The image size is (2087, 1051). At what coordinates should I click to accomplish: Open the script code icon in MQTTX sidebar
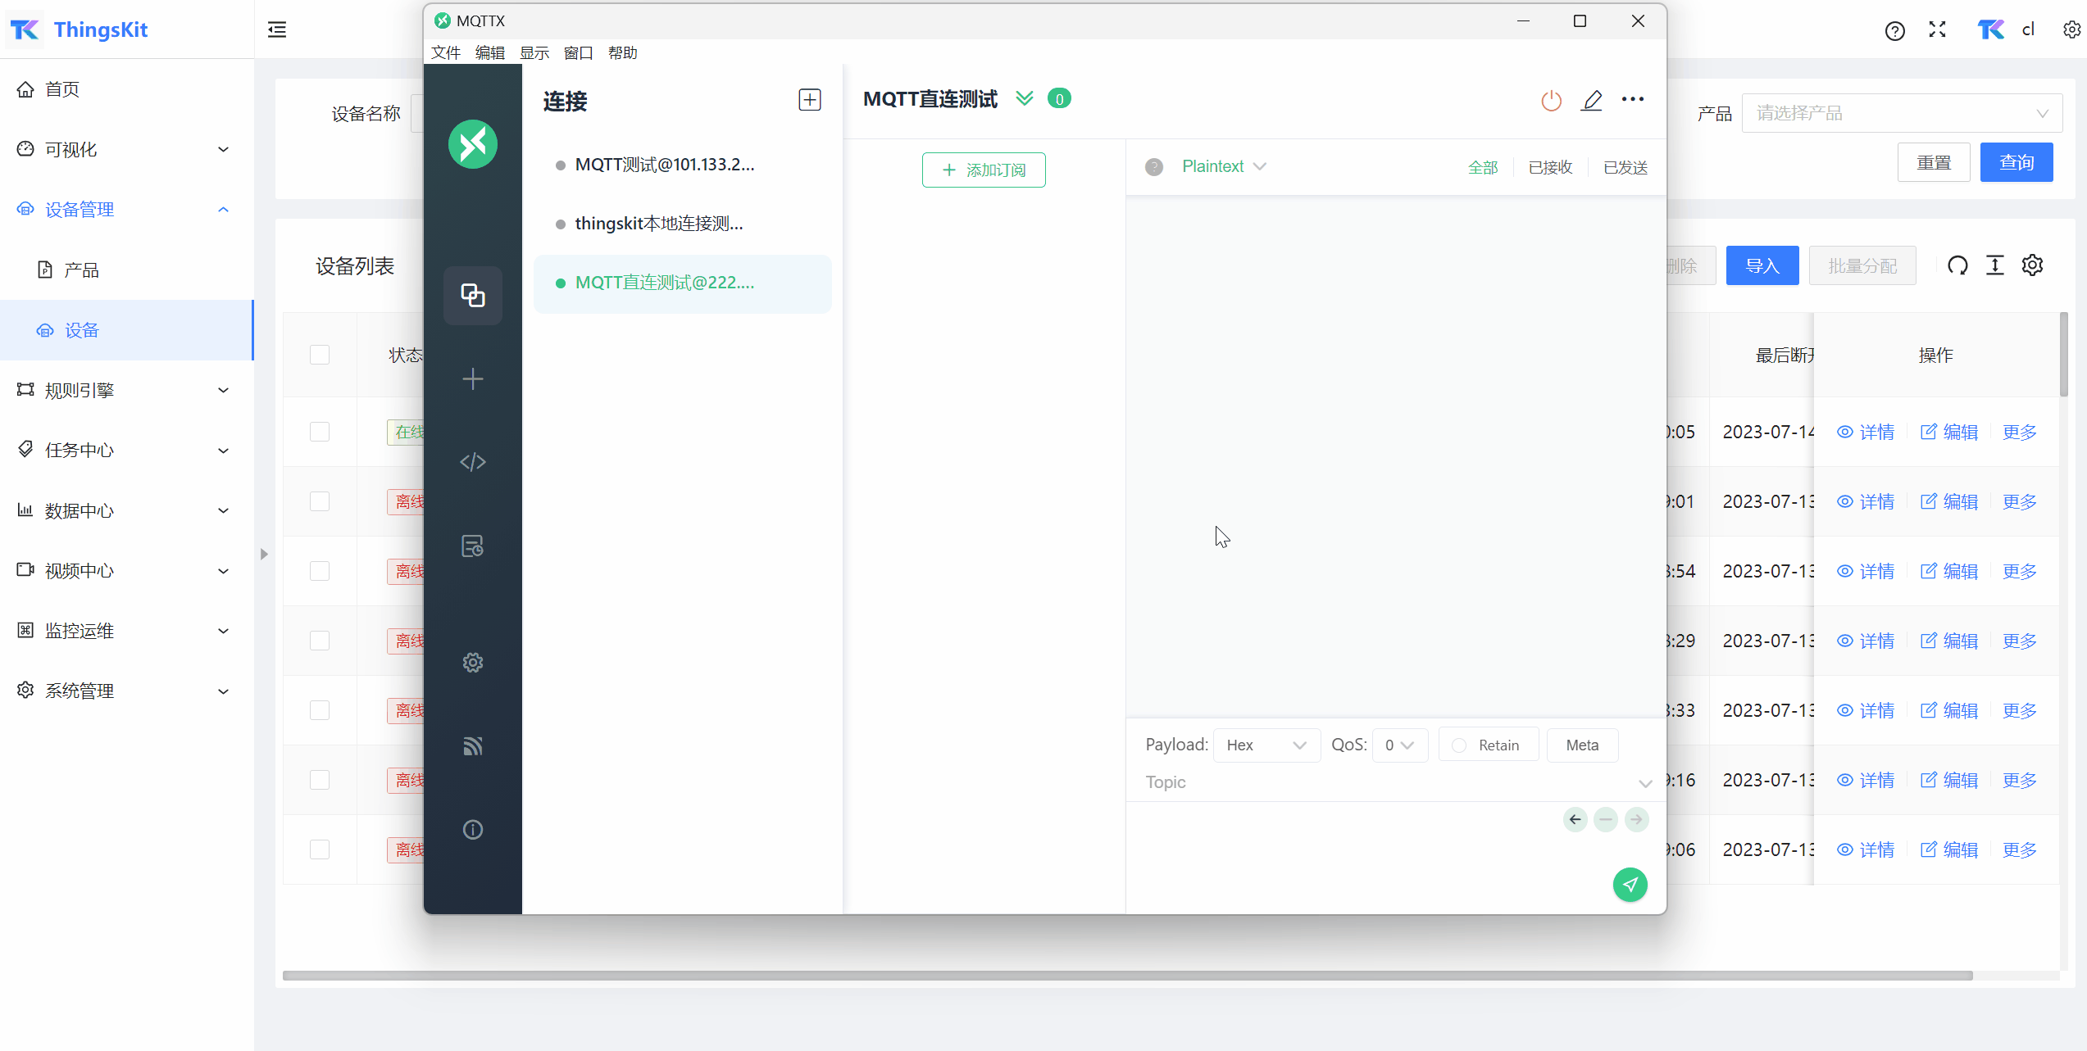[473, 462]
